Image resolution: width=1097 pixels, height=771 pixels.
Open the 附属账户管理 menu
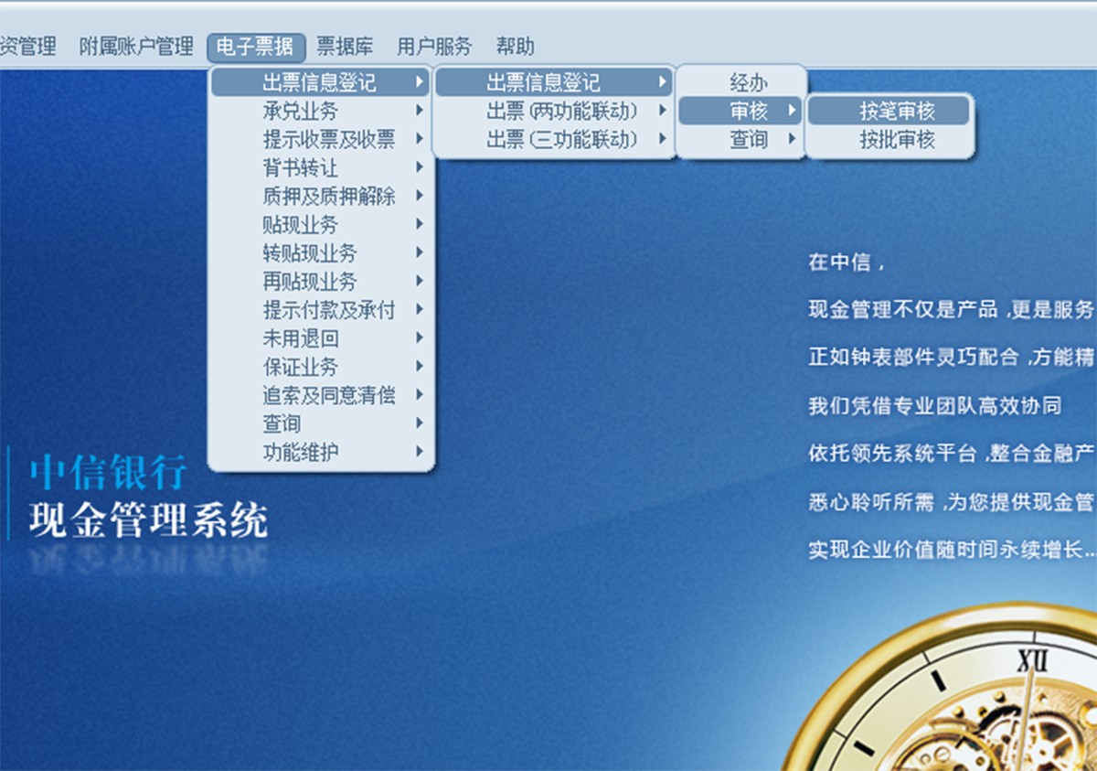click(136, 47)
